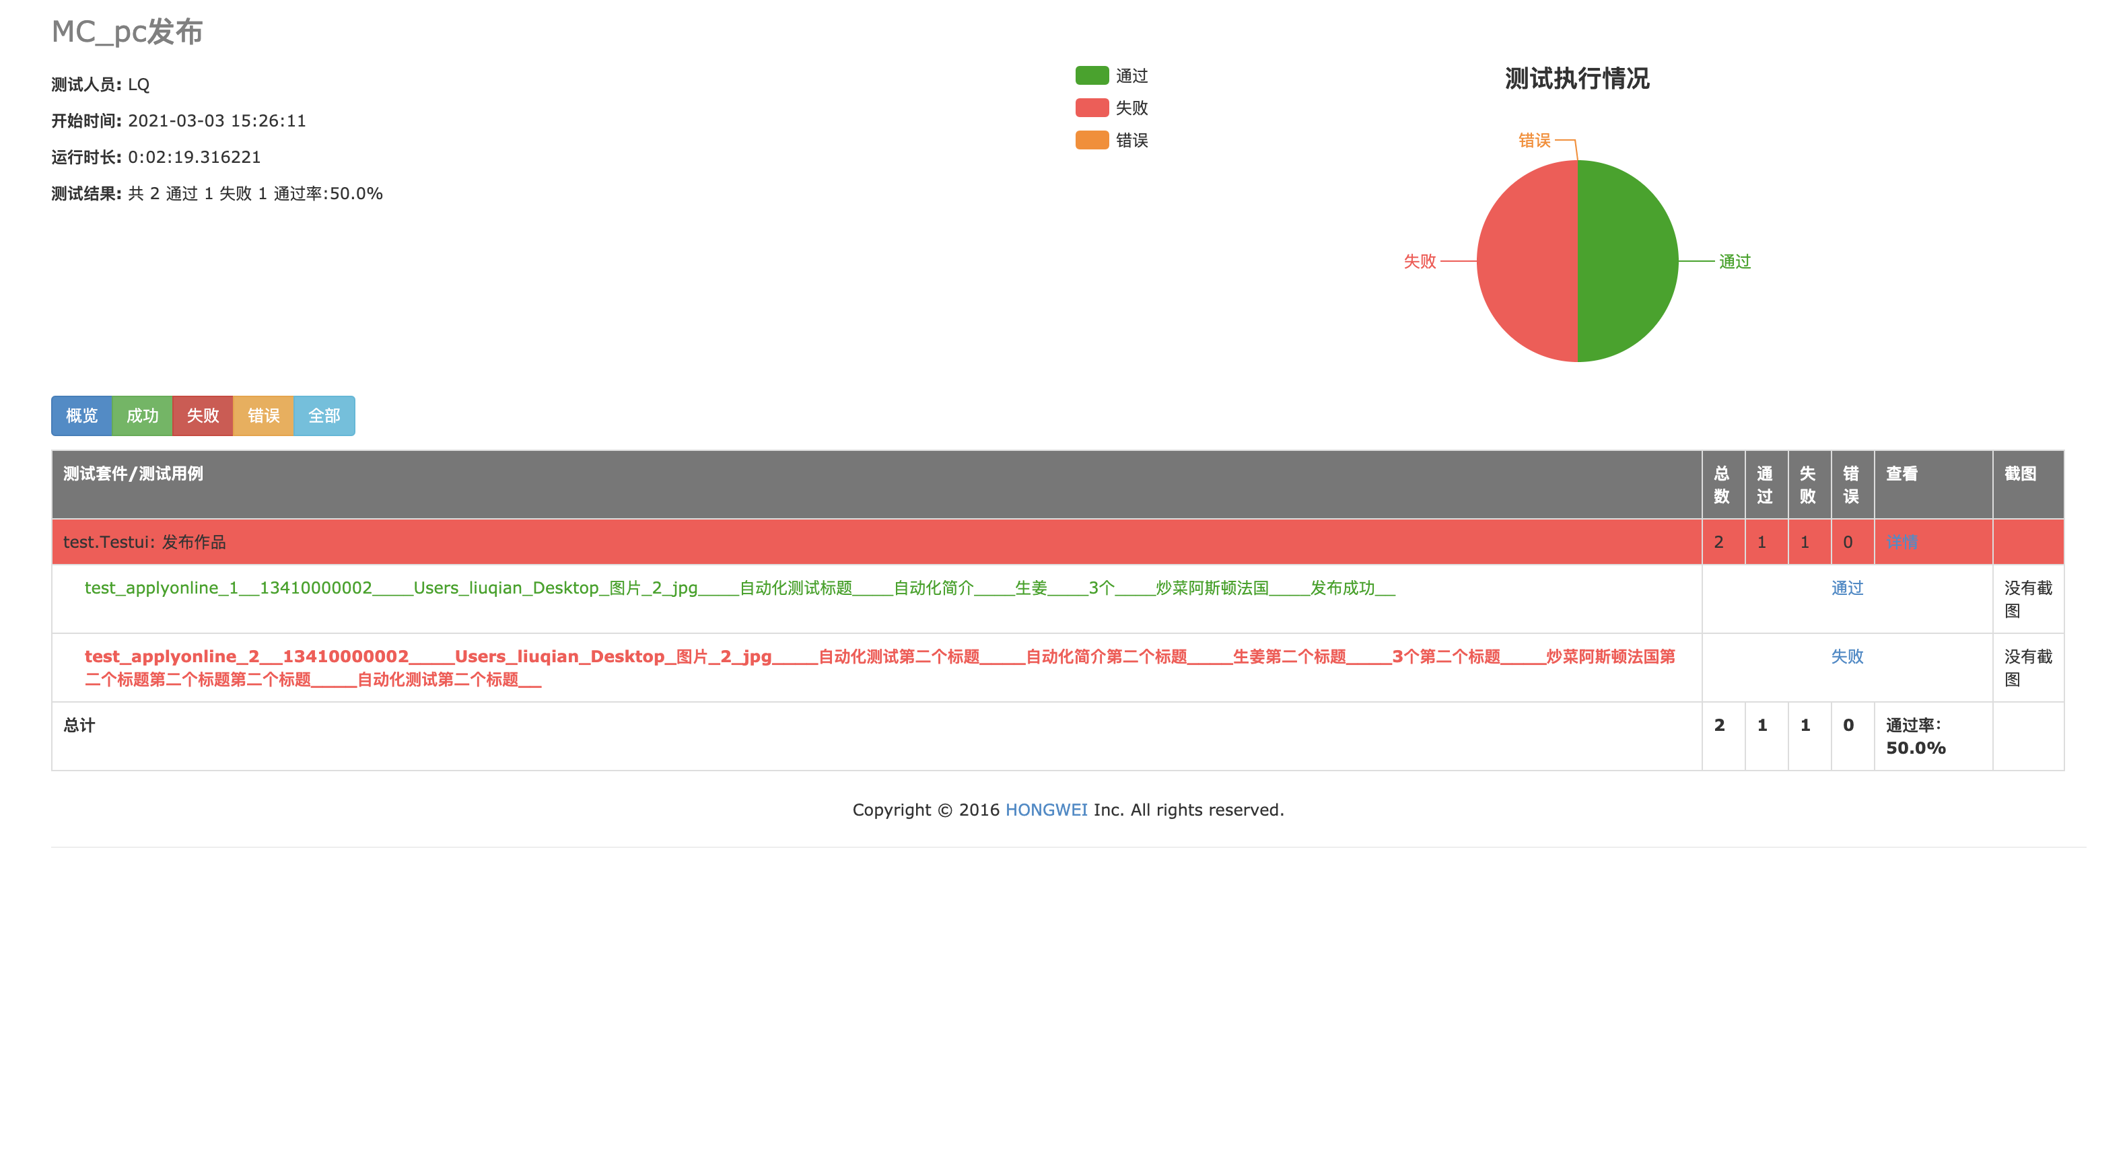Open the HONGWEI copyright link
The width and height of the screenshot is (2127, 1171).
[1046, 810]
